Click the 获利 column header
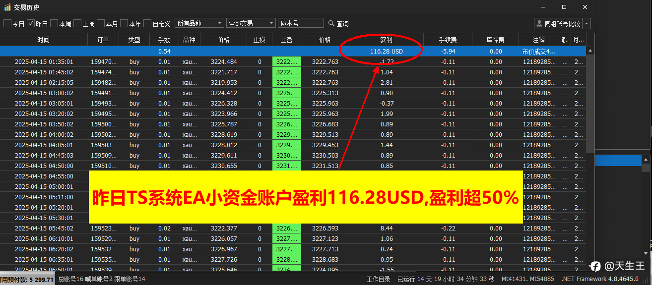Image resolution: width=652 pixels, height=285 pixels. pyautogui.click(x=386, y=40)
